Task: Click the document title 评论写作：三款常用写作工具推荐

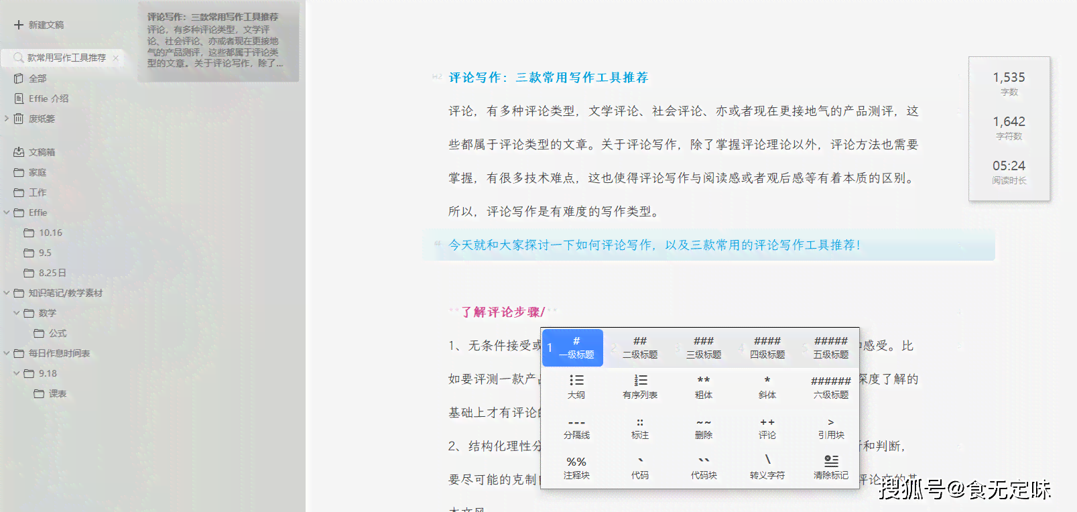Action: tap(548, 78)
